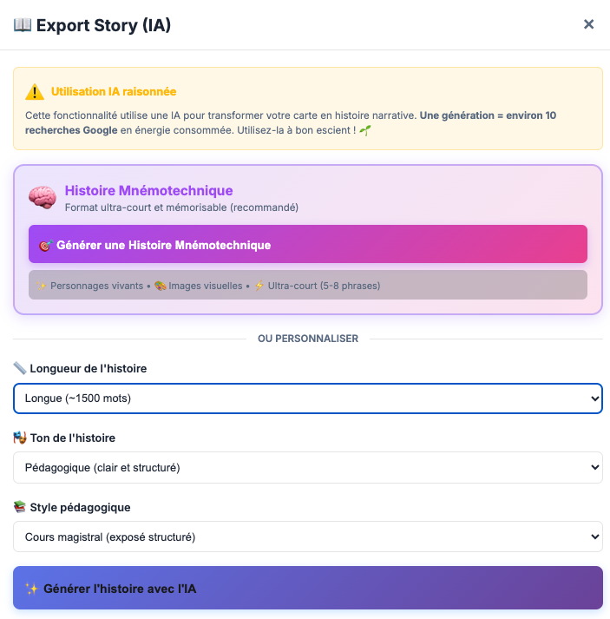
Task: Click the books icon by Style pédagogique
Action: pyautogui.click(x=20, y=507)
